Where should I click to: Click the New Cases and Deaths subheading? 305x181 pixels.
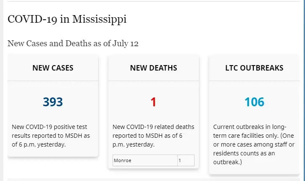coord(73,43)
